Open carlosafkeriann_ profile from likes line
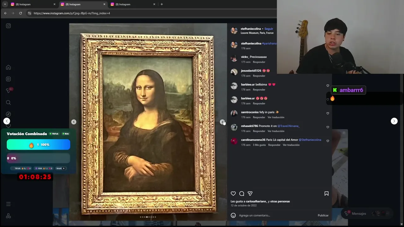 point(257,201)
